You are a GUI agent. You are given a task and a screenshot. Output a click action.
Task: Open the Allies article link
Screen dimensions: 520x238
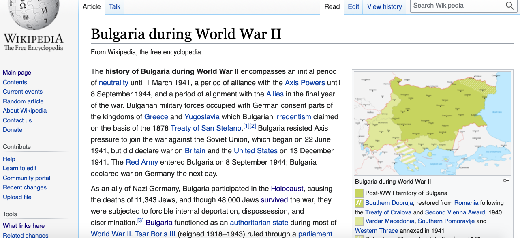pos(275,94)
